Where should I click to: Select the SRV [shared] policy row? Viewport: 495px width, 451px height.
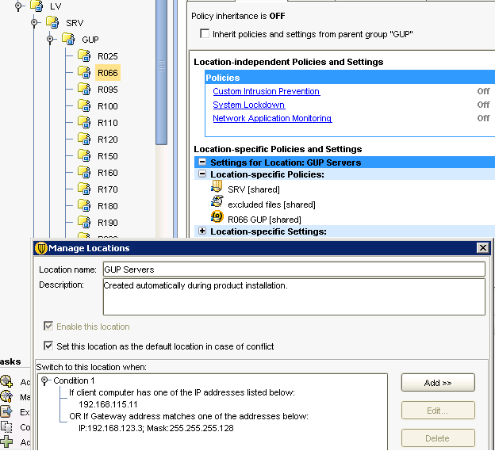pos(254,189)
